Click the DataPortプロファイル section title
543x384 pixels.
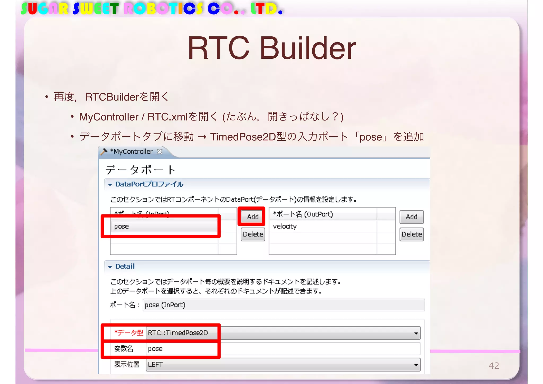coord(149,184)
